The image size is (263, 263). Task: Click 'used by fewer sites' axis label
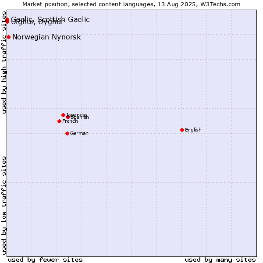(x=45, y=260)
